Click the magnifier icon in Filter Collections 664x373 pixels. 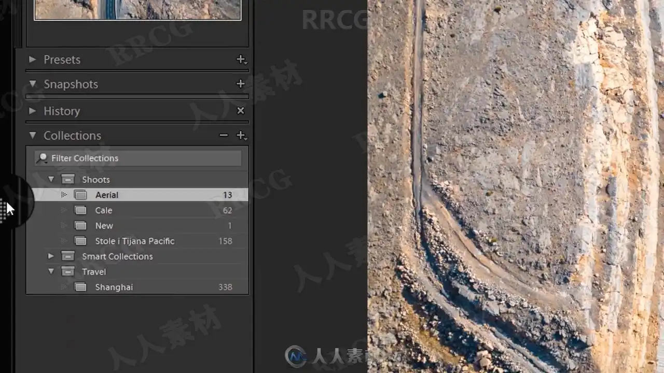pyautogui.click(x=43, y=158)
